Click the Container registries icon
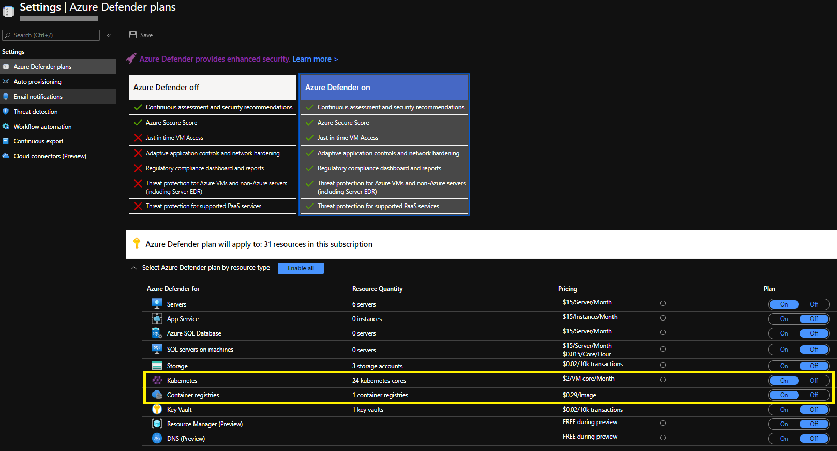The image size is (837, 451). point(157,395)
